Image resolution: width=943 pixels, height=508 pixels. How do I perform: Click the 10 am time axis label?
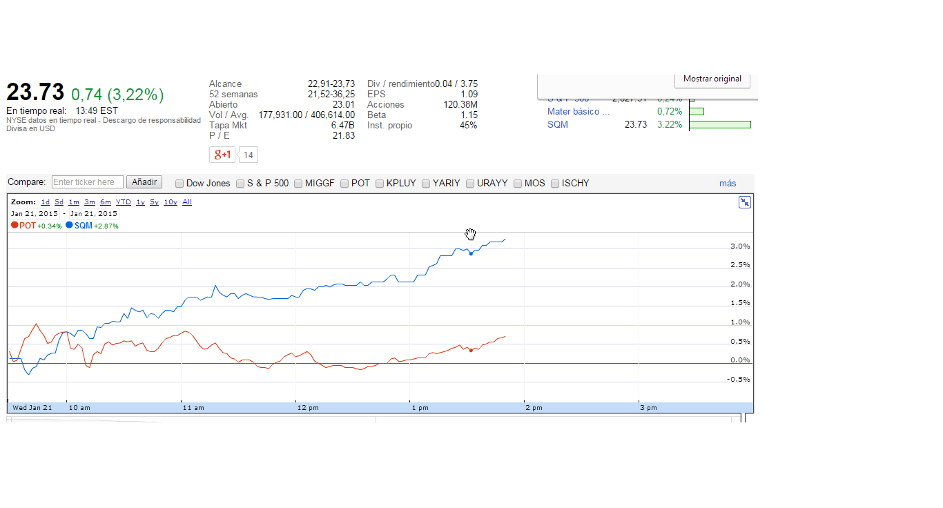pos(79,408)
